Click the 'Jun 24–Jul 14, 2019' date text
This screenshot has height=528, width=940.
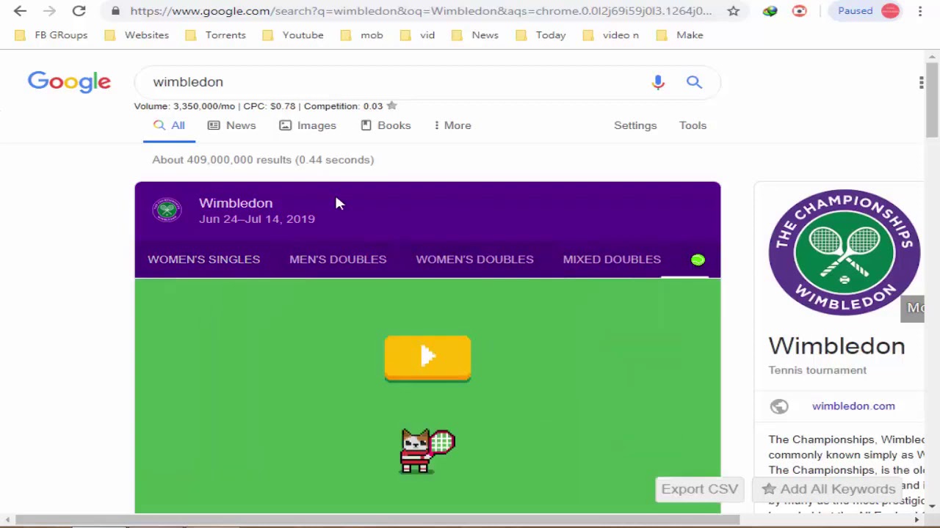(257, 219)
